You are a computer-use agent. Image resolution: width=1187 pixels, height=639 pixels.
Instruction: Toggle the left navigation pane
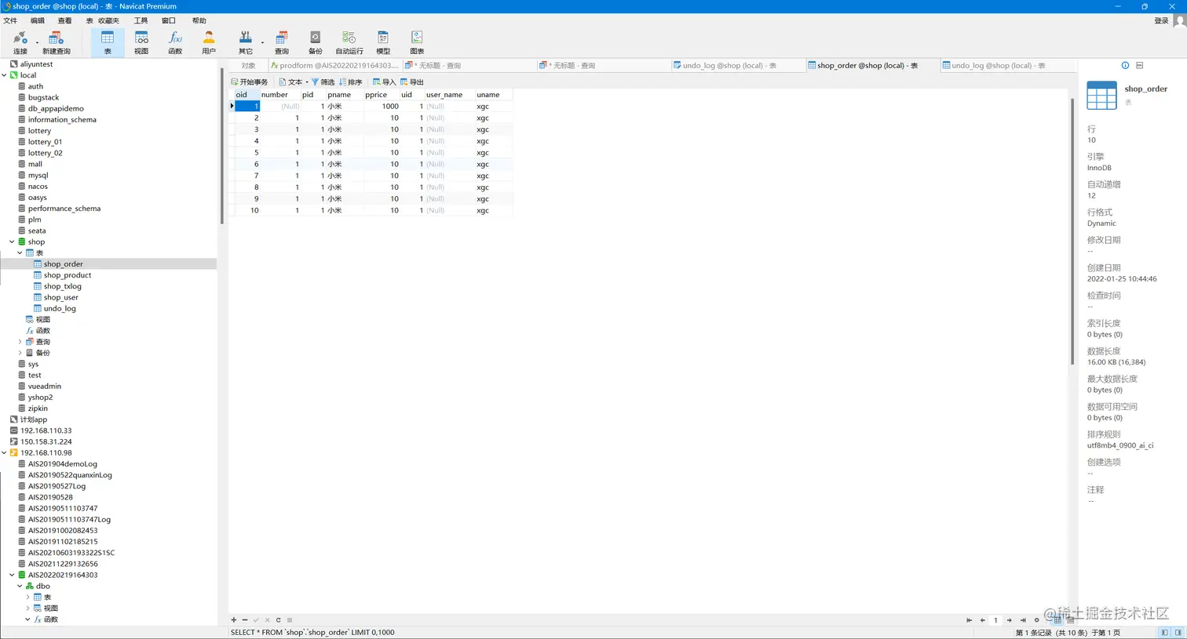click(x=1165, y=632)
